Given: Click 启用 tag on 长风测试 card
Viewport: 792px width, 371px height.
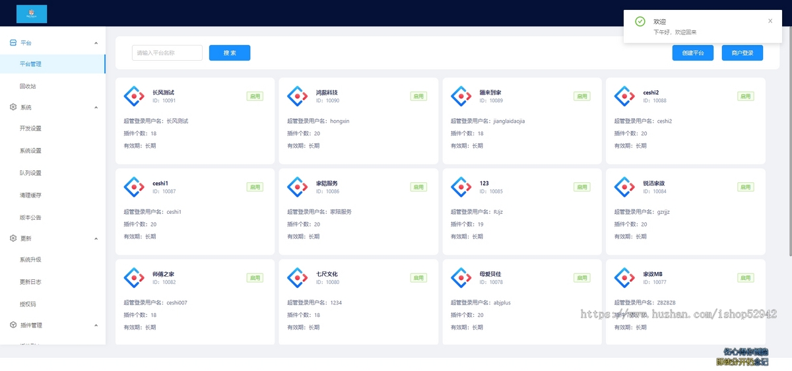Looking at the screenshot, I should click(255, 96).
